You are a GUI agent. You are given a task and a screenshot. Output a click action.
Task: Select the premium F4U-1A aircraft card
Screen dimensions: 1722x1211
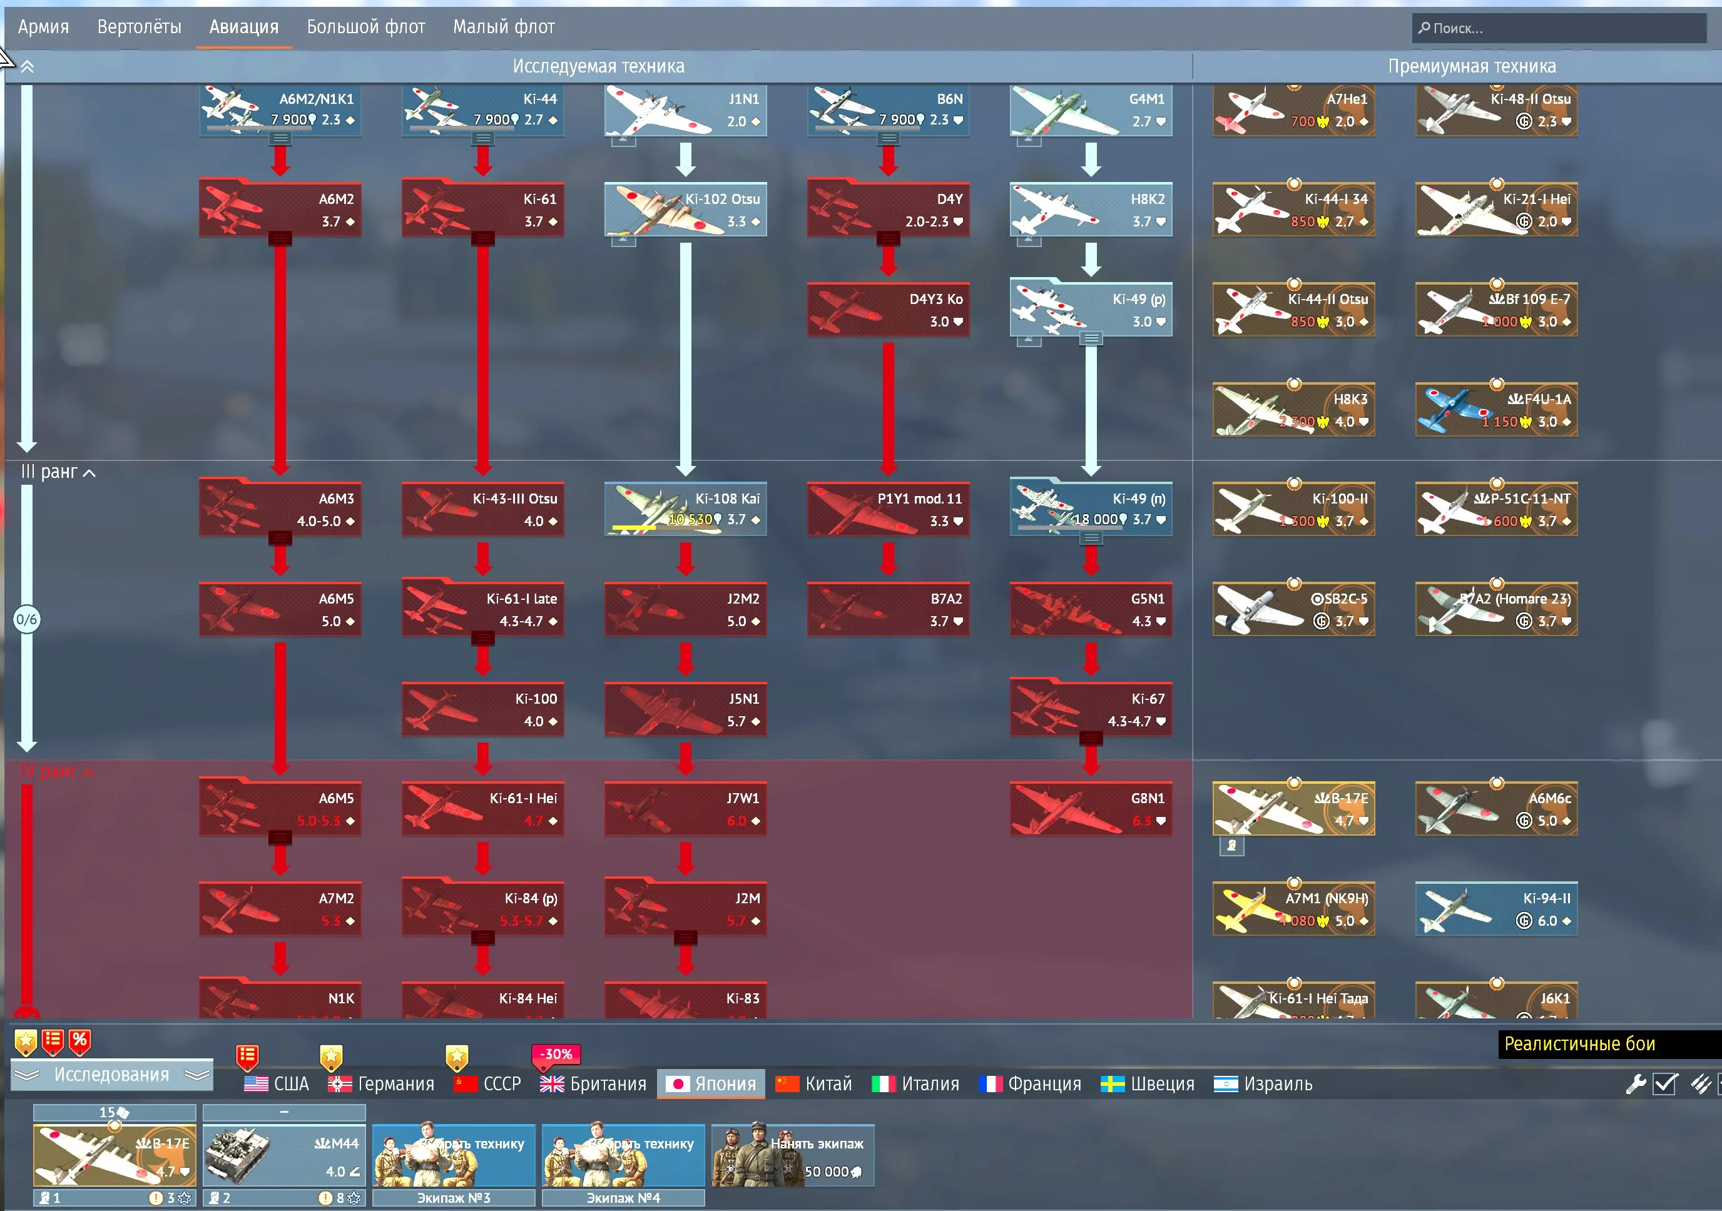coord(1495,410)
